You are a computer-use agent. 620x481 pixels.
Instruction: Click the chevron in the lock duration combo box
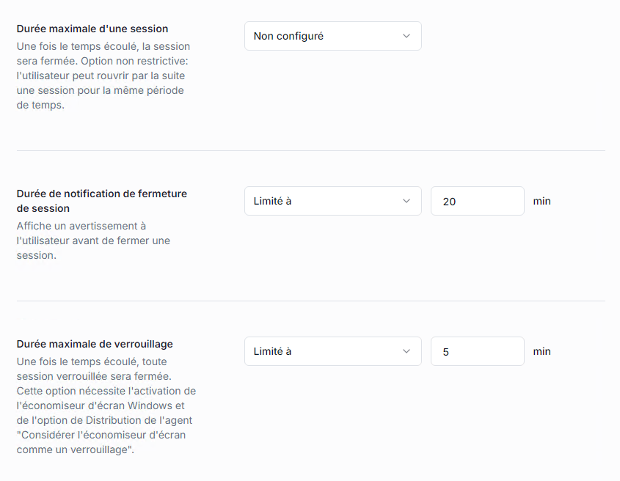pos(407,351)
